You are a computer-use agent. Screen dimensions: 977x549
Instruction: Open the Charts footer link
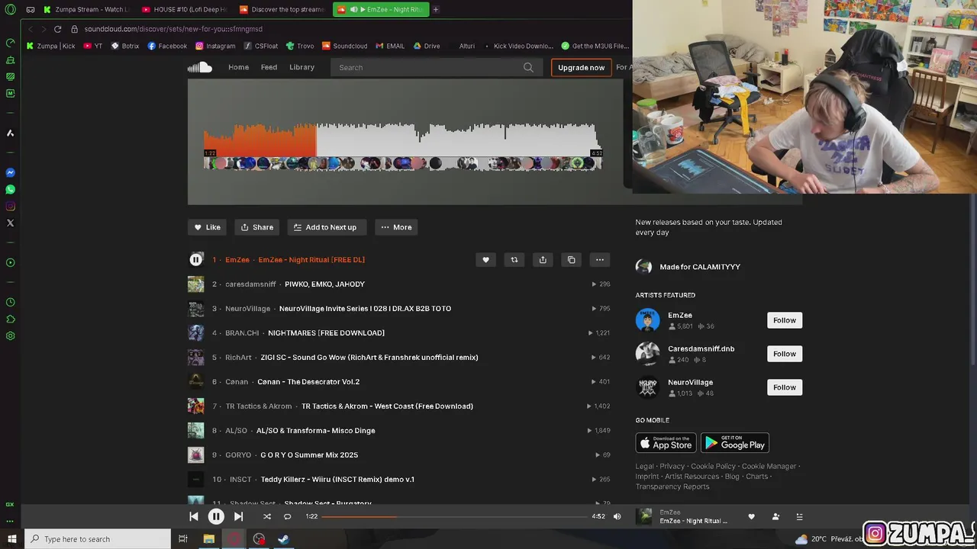[x=756, y=477]
